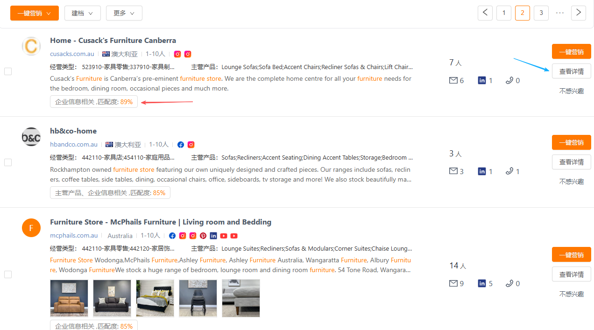Click the phone count icon showing 1 for hb&co-home
The height and width of the screenshot is (330, 594).
pos(509,171)
